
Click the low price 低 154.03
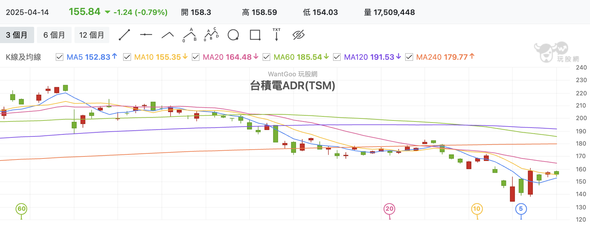tap(321, 12)
